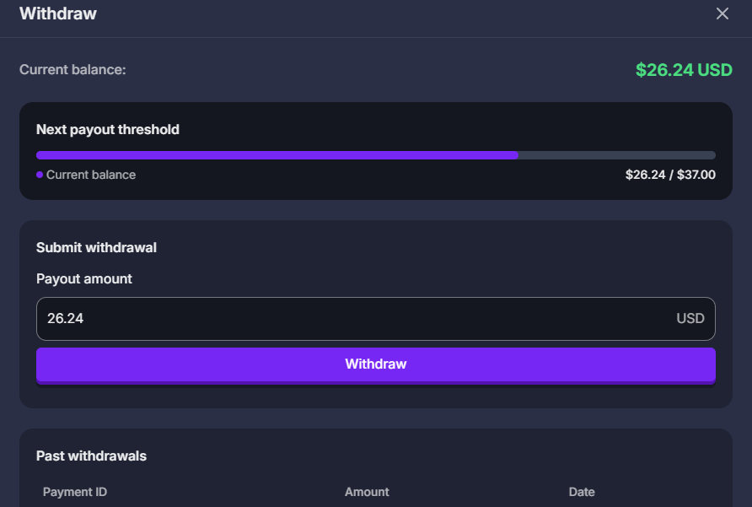
Task: Click the Payout amount label
Action: (84, 279)
